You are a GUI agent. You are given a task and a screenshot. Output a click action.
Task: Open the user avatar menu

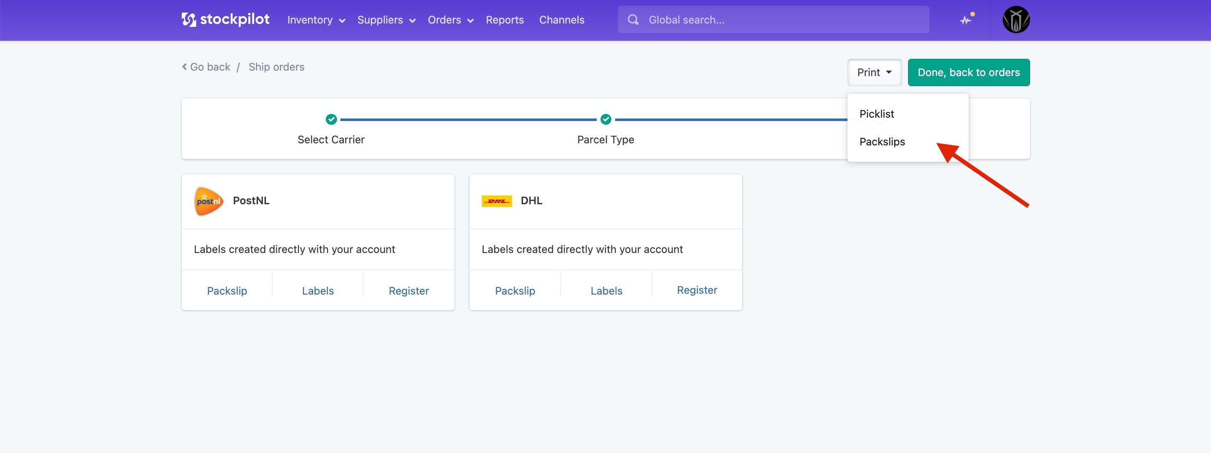pyautogui.click(x=1016, y=20)
